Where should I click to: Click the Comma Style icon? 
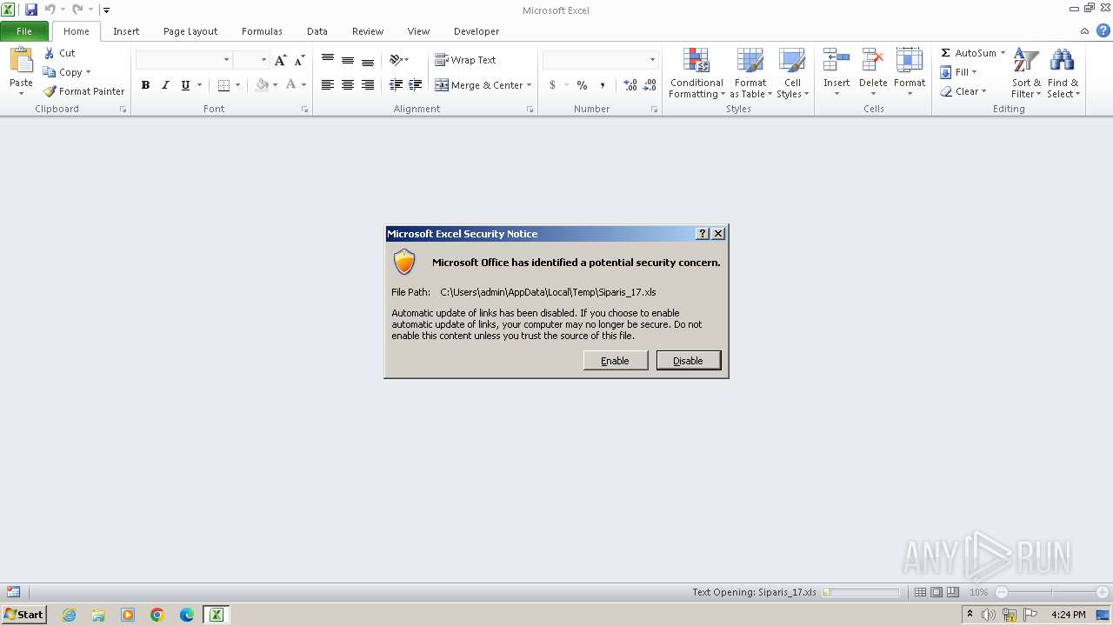click(x=602, y=85)
